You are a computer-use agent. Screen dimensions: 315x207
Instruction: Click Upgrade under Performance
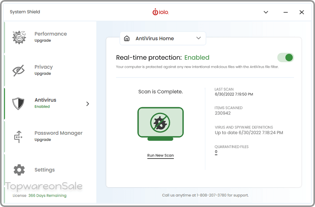(x=42, y=40)
